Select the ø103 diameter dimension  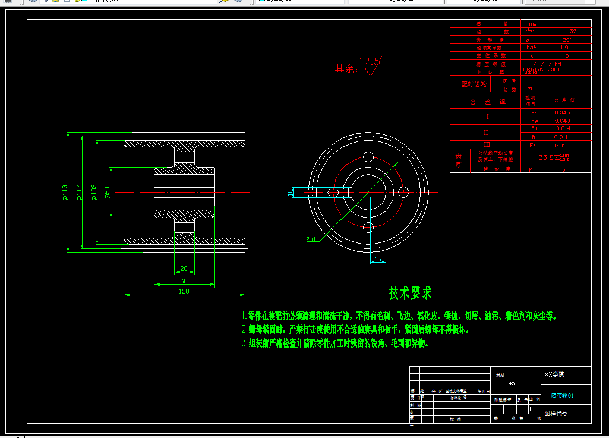94,193
